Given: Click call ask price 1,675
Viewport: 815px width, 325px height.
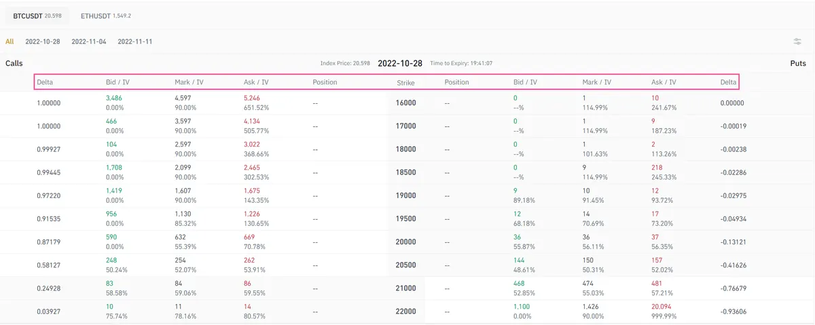Looking at the screenshot, I should point(252,191).
